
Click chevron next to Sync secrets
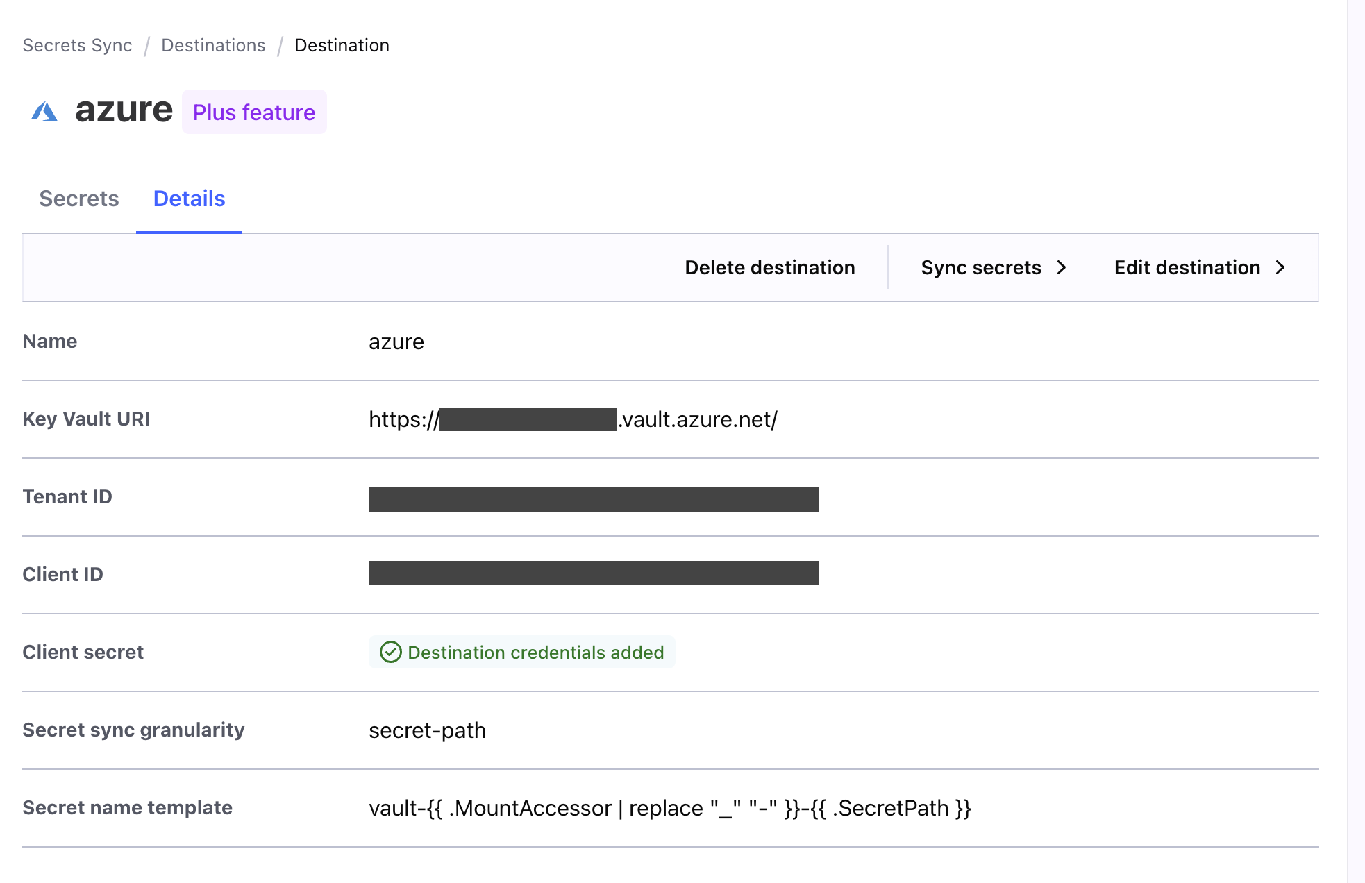1061,267
